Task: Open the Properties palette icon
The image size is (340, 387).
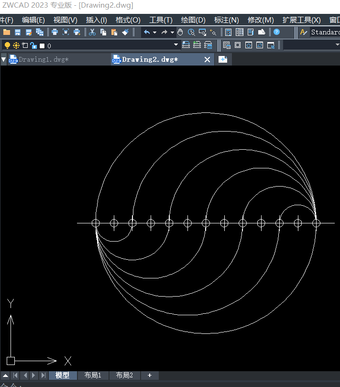Action: click(x=229, y=32)
